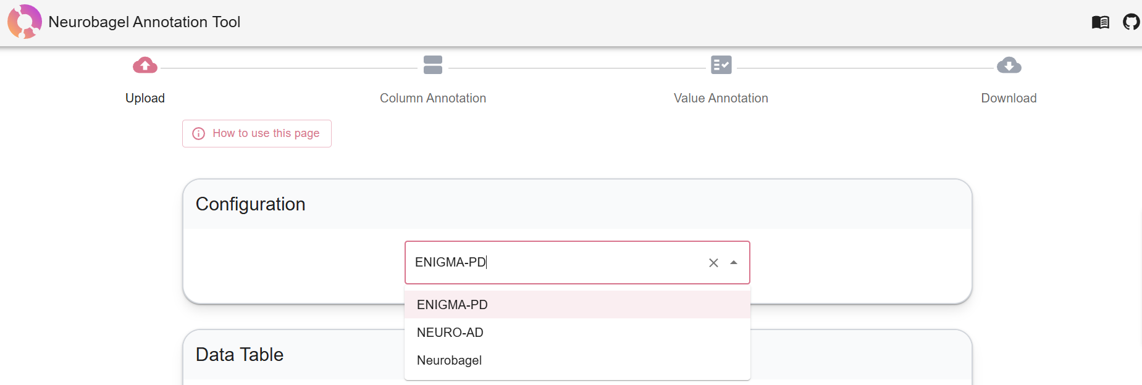1142x385 pixels.
Task: Click the Download cloud step icon
Action: coord(1009,65)
